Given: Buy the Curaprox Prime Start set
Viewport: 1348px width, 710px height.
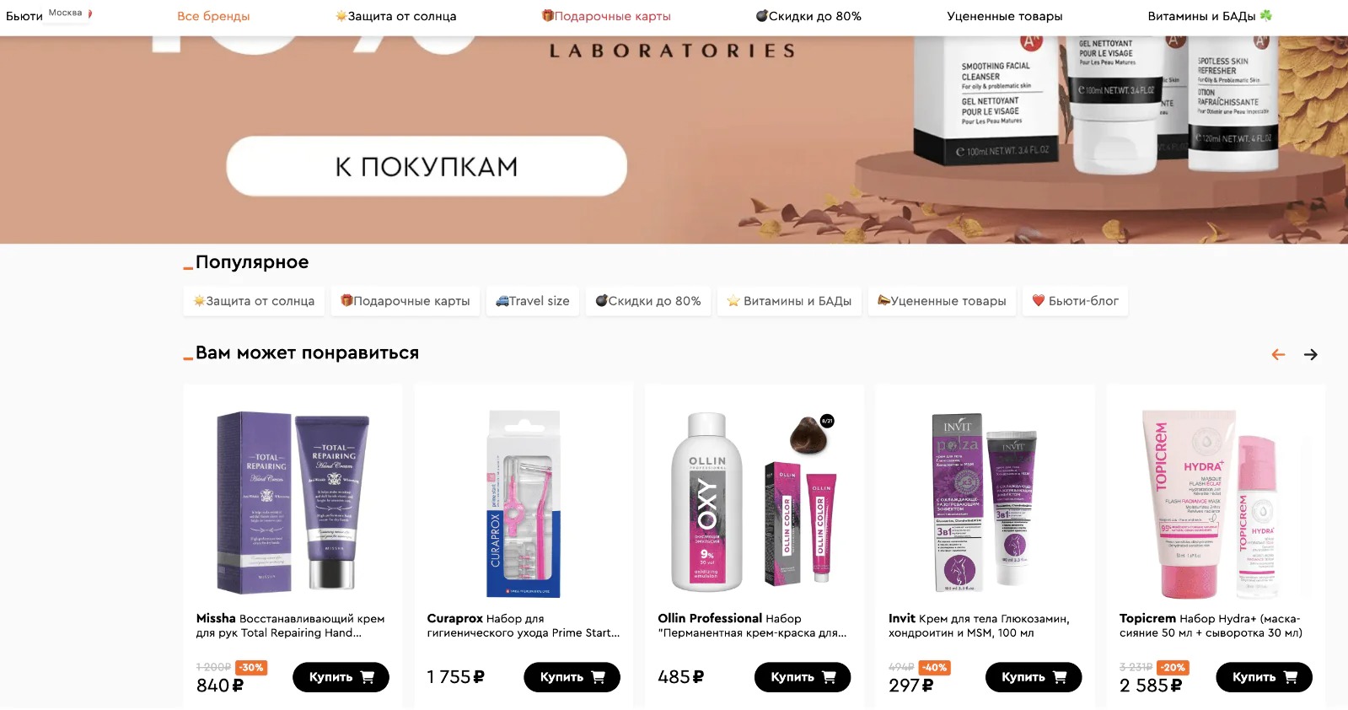Looking at the screenshot, I should pos(572,677).
